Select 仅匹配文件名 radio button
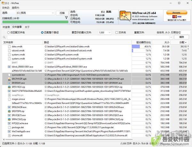Image resolution: width=192 pixels, height=147 pixels. [x=8, y=33]
